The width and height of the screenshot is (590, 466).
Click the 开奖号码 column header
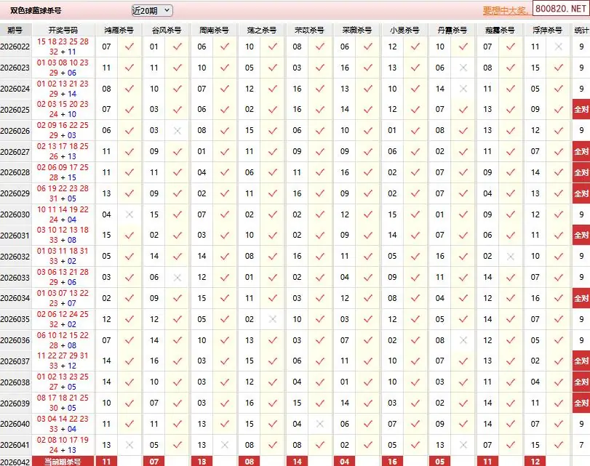coord(63,31)
